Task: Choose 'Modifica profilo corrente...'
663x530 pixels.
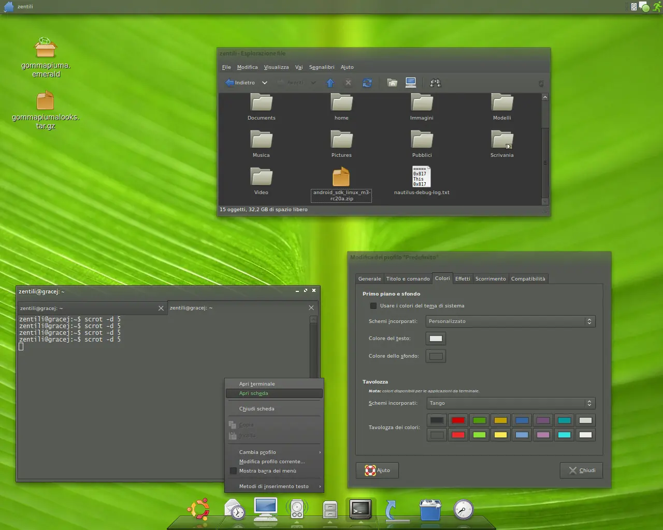Action: tap(275, 462)
